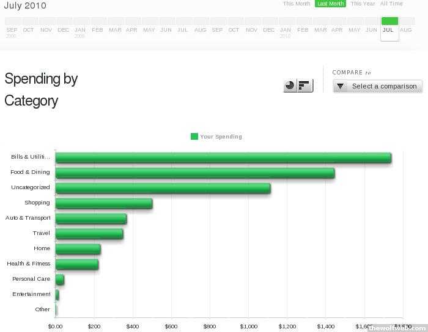The image size is (428, 332).
Task: Select the Last Month time range
Action: tap(330, 4)
